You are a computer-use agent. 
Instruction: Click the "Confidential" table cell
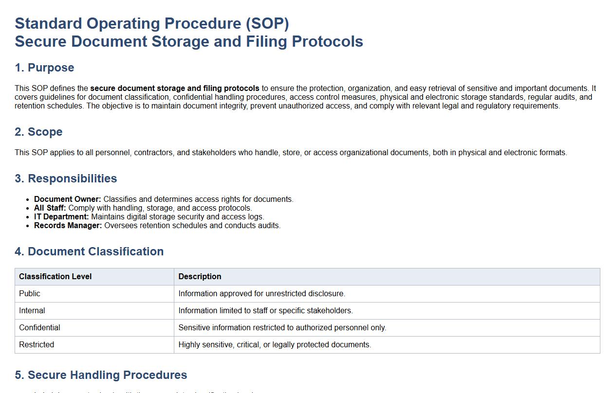point(39,328)
